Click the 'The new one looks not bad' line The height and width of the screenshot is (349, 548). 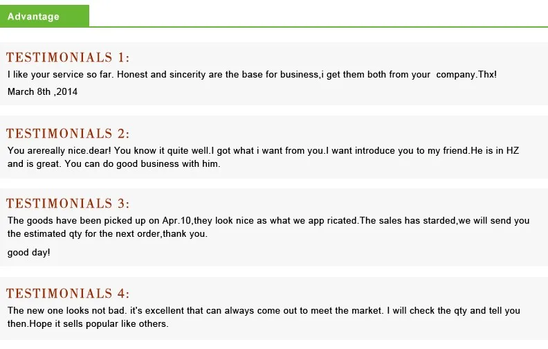click(264, 310)
